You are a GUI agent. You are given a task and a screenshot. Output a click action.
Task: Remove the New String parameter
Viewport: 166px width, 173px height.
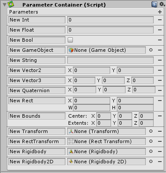click(160, 60)
